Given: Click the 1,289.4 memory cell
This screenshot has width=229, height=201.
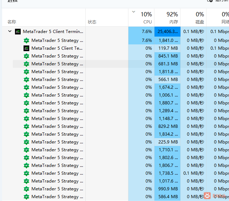Looking at the screenshot, I should click(x=167, y=111).
